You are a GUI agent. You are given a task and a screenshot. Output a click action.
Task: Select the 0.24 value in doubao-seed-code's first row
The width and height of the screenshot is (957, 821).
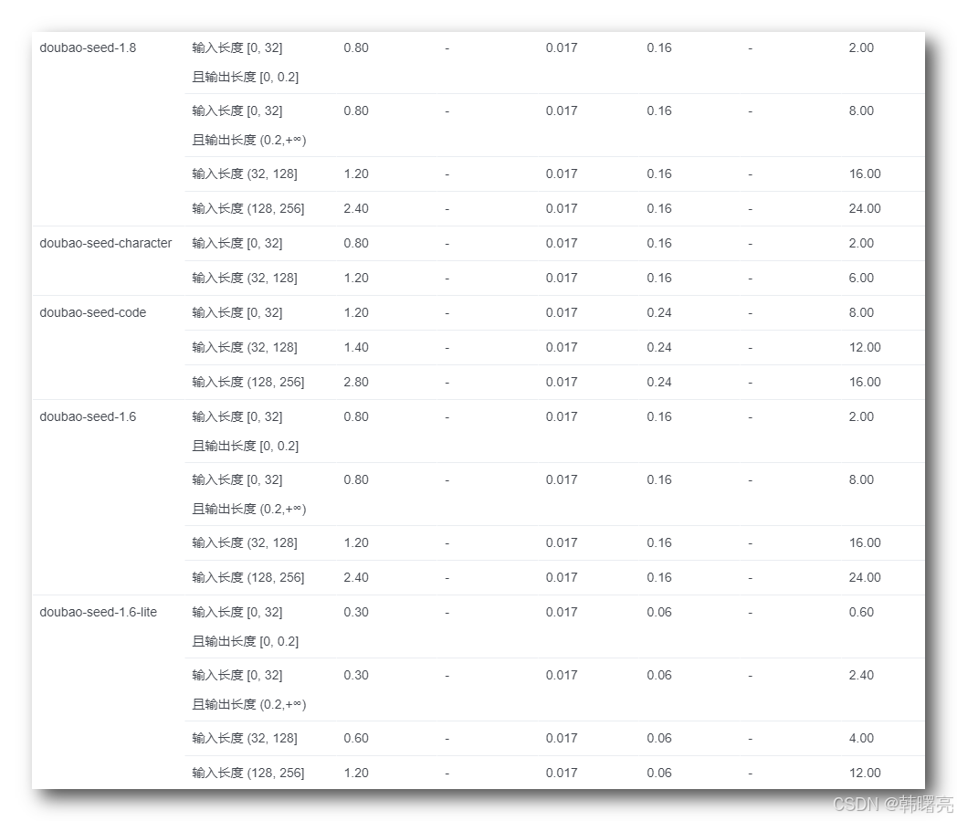pos(659,312)
